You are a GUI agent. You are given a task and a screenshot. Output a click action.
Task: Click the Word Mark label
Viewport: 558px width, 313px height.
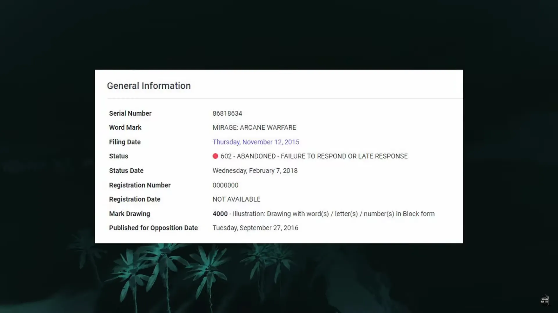pos(125,128)
